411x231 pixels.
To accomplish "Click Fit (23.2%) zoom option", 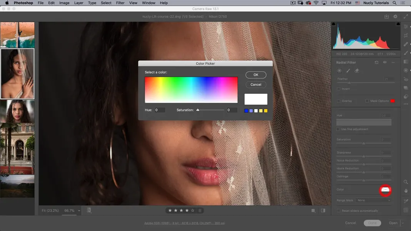I will coord(50,211).
